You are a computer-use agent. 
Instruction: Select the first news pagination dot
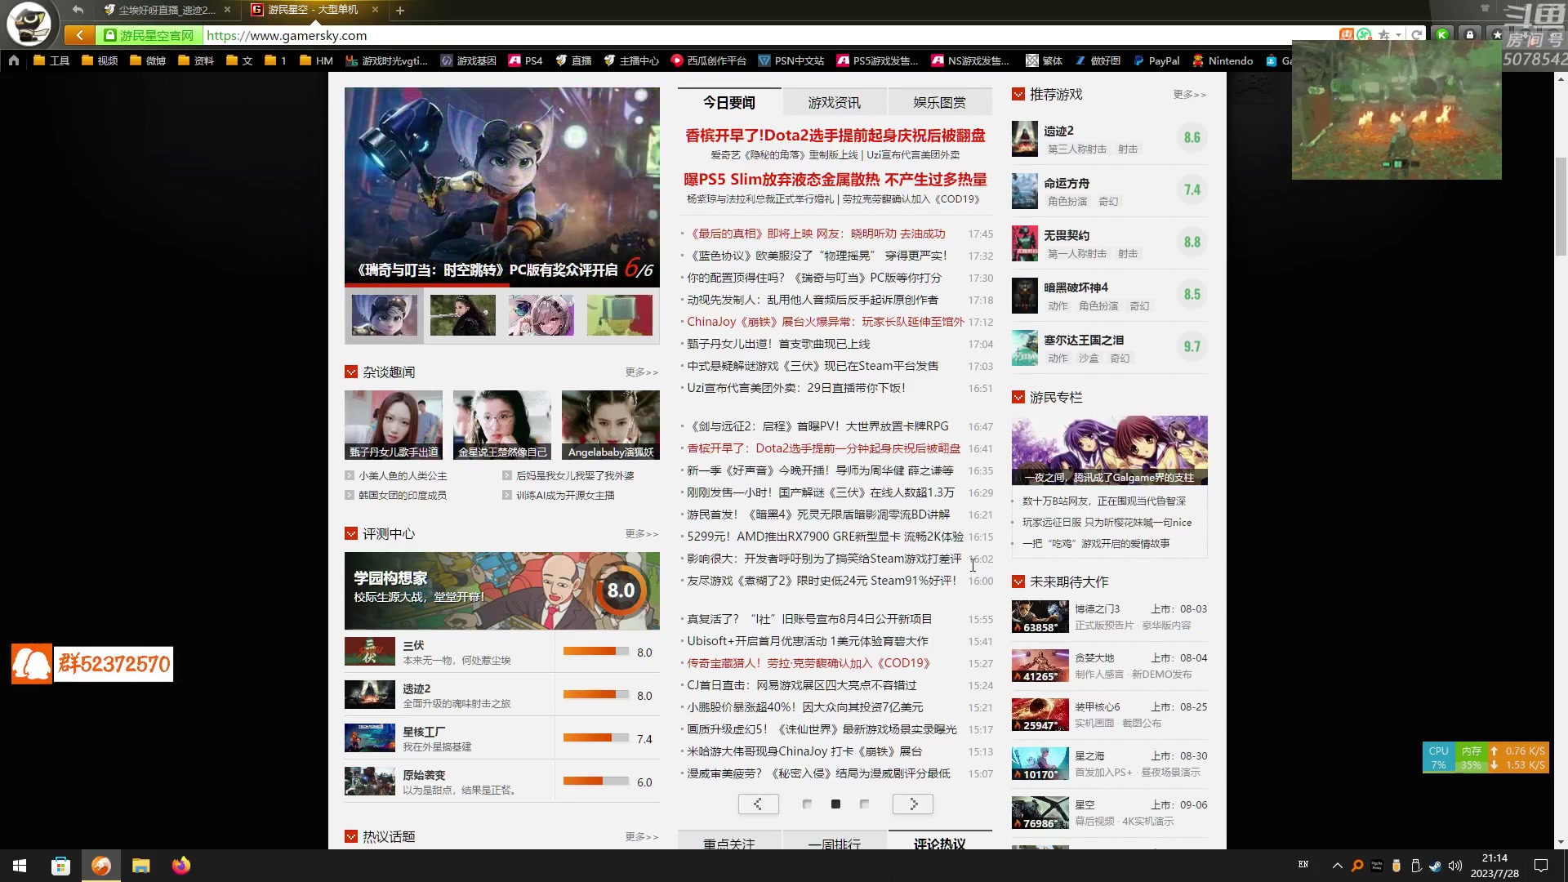point(808,804)
